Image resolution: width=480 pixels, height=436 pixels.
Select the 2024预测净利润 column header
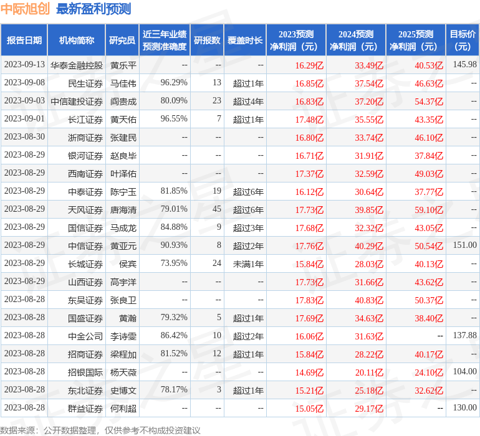point(356,40)
